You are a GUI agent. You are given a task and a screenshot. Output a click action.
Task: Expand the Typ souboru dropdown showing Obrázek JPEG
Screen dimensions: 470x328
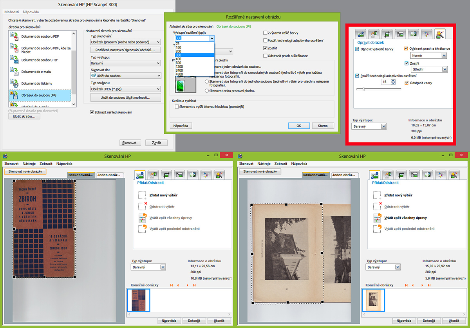click(x=125, y=89)
